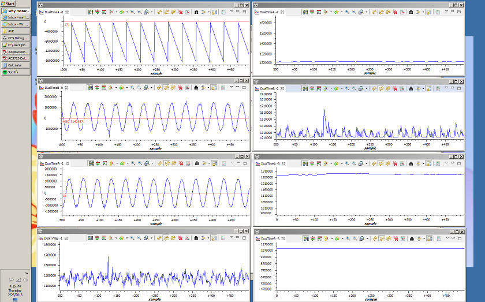Click the zoom in icon in DualTimeA -2 graph

(347, 12)
